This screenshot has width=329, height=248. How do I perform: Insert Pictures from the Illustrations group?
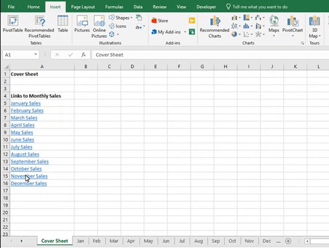(82, 24)
